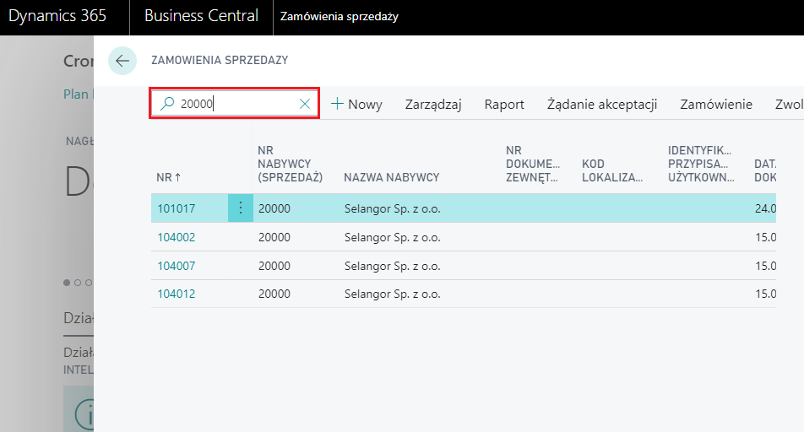Click the NR DOKUME... ZEWNĘT... column header
Viewport: 804px width, 432px height.
pyautogui.click(x=533, y=164)
